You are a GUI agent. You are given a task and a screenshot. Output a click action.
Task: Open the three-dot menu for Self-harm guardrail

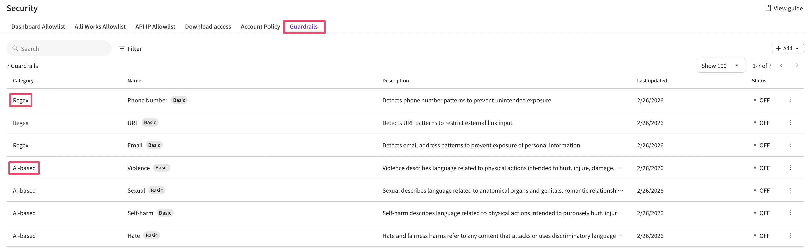(x=790, y=213)
